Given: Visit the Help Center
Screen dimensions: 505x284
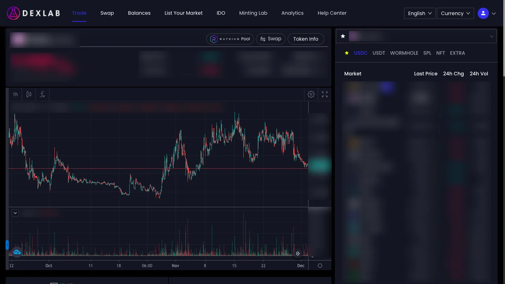Looking at the screenshot, I should point(332,13).
